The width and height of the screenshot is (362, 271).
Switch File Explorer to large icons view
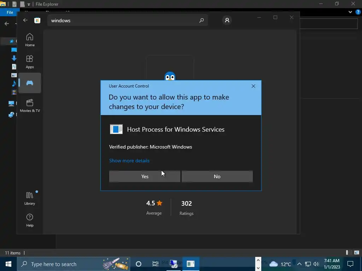coord(357,253)
